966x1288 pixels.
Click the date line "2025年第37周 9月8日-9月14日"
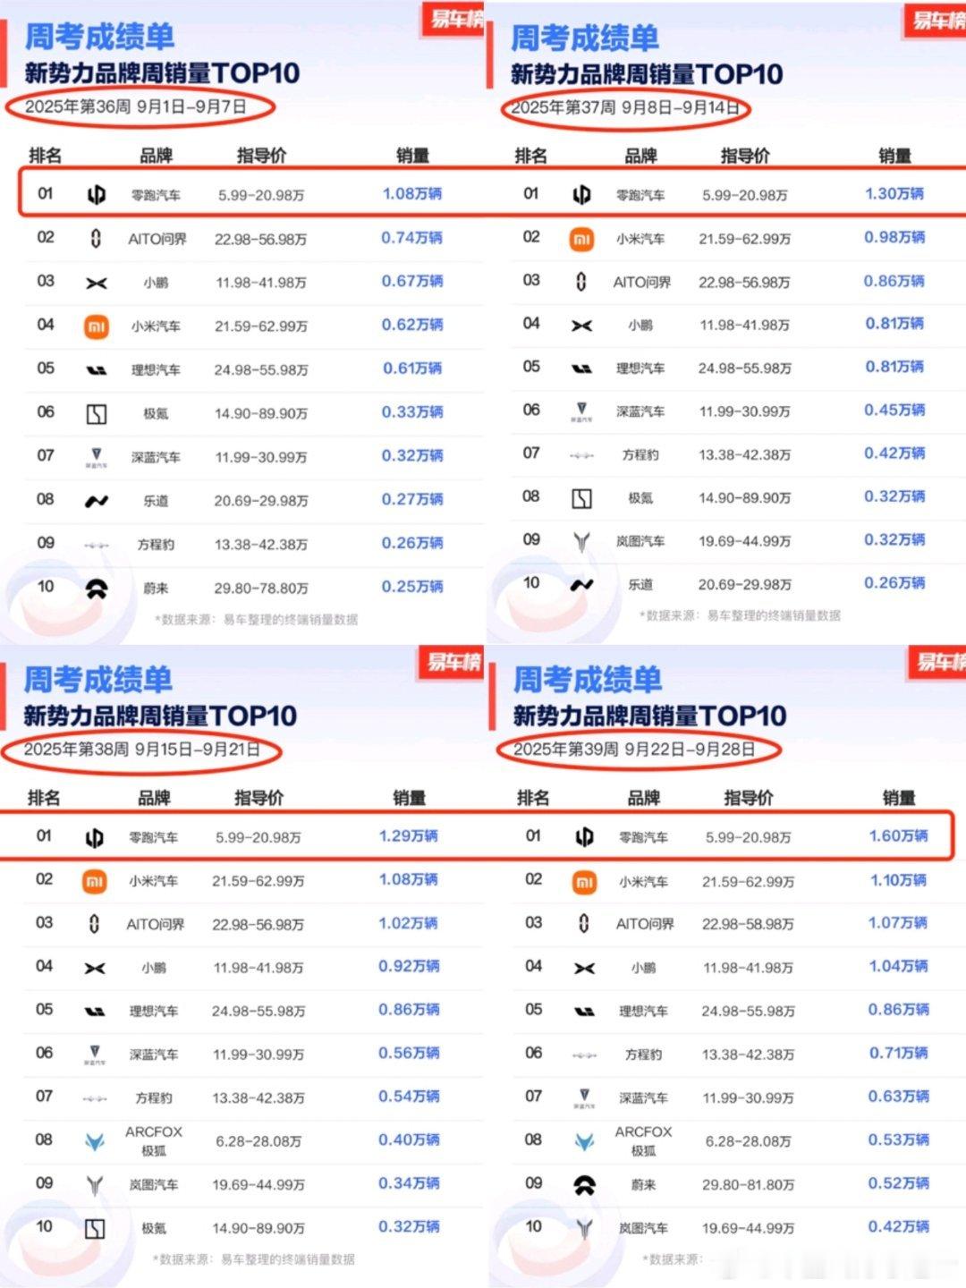click(625, 107)
